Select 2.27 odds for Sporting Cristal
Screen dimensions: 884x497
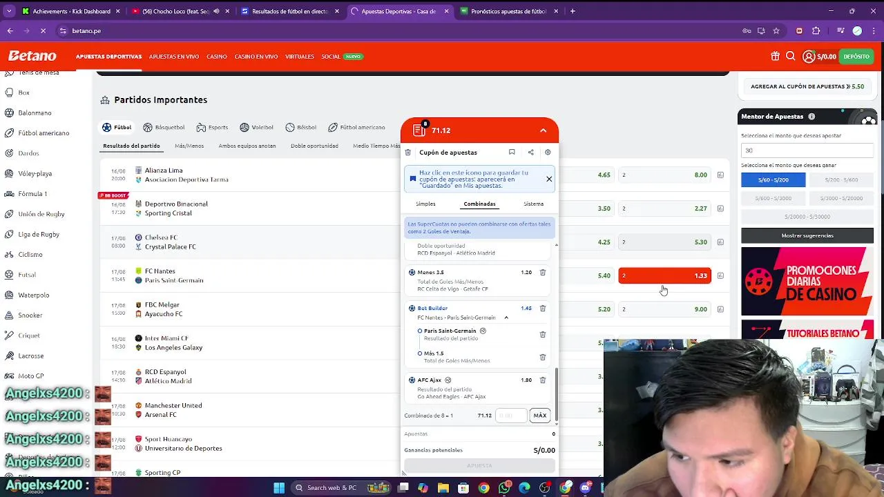point(664,208)
